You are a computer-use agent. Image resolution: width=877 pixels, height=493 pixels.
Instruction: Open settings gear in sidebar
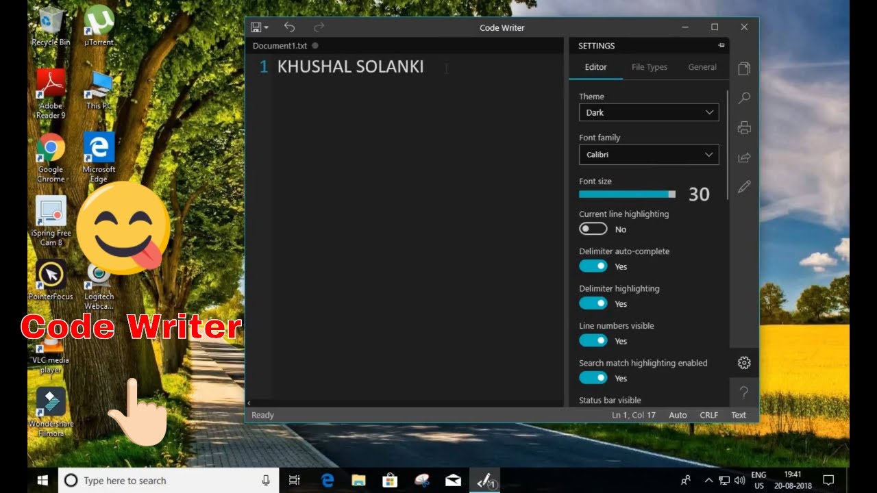tap(744, 363)
